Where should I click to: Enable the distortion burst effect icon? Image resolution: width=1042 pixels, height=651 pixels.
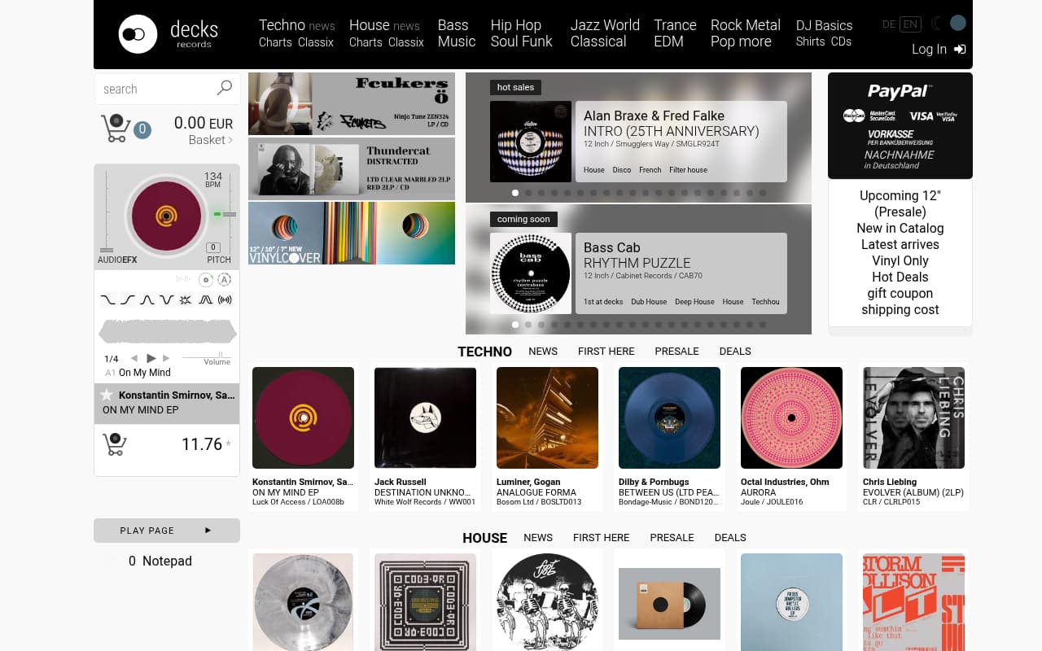tap(186, 299)
